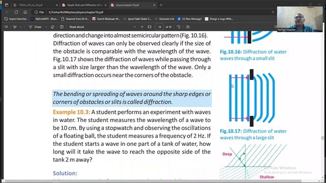Close the Ripple Tank and Diffraction tab
Screen dimensions: 326x183
pyautogui.click(x=105, y=5)
